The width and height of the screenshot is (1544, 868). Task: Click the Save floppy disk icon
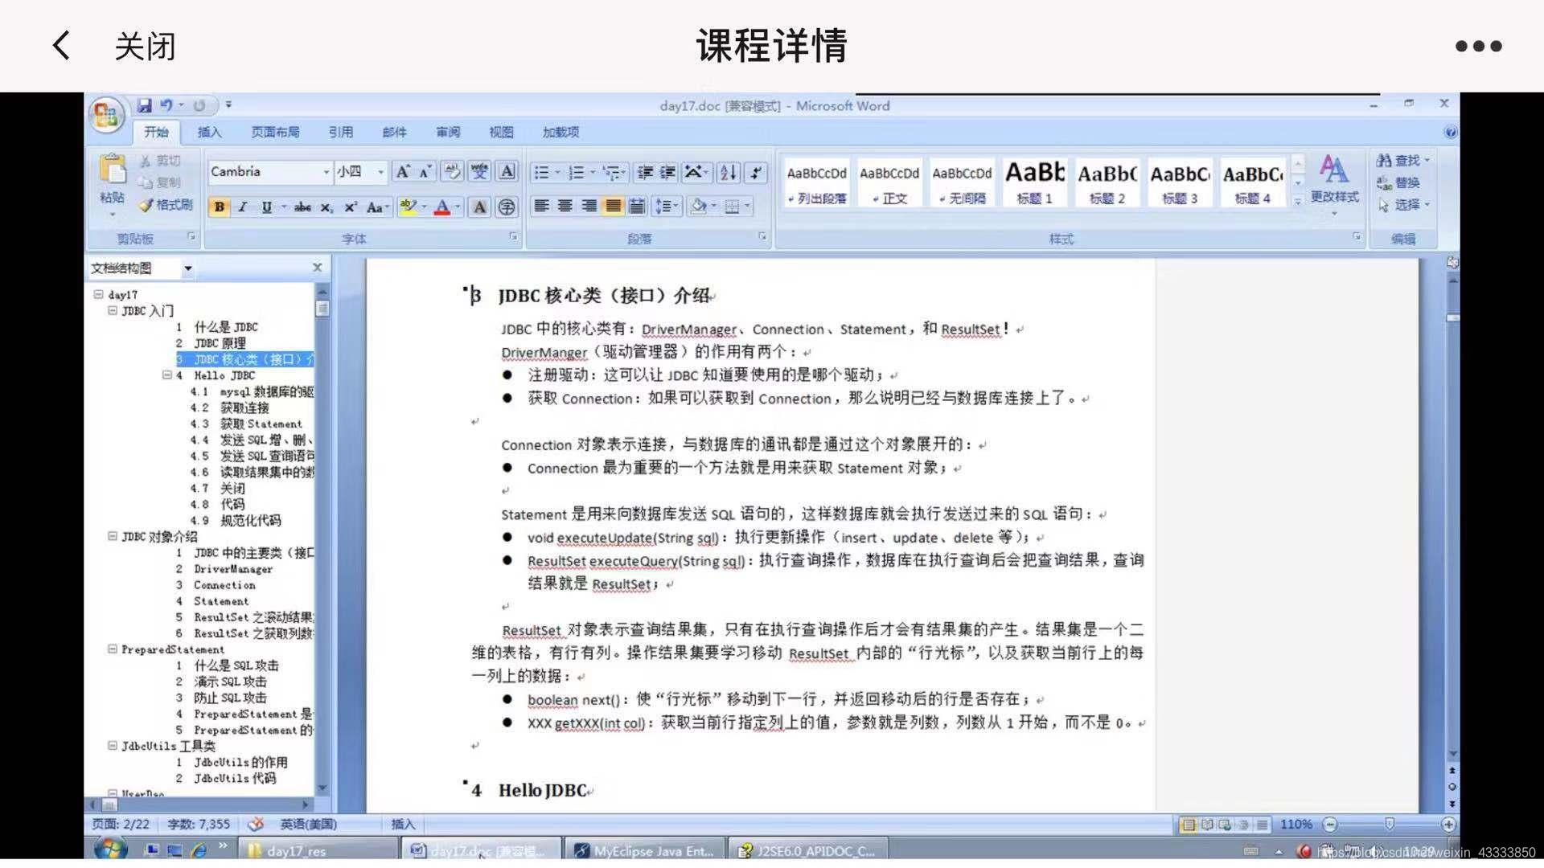click(145, 105)
